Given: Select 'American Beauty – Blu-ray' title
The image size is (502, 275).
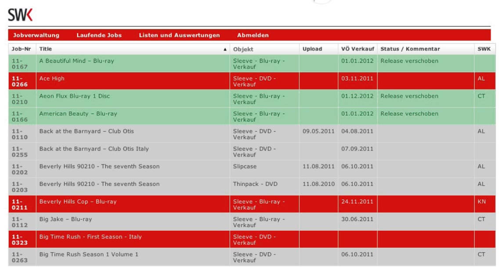Looking at the screenshot, I should coord(78,114).
